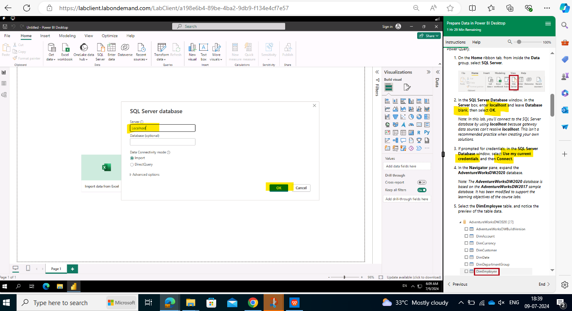Pick the Funnel visual
Image resolution: width=572 pixels, height=311 pixels.
click(395, 117)
